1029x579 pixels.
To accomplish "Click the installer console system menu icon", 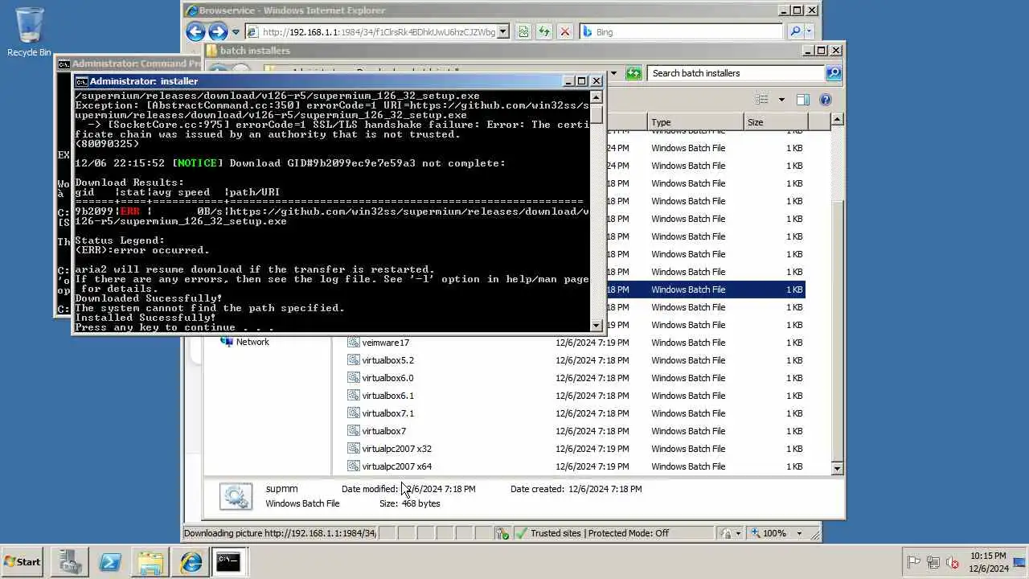I will tap(81, 81).
